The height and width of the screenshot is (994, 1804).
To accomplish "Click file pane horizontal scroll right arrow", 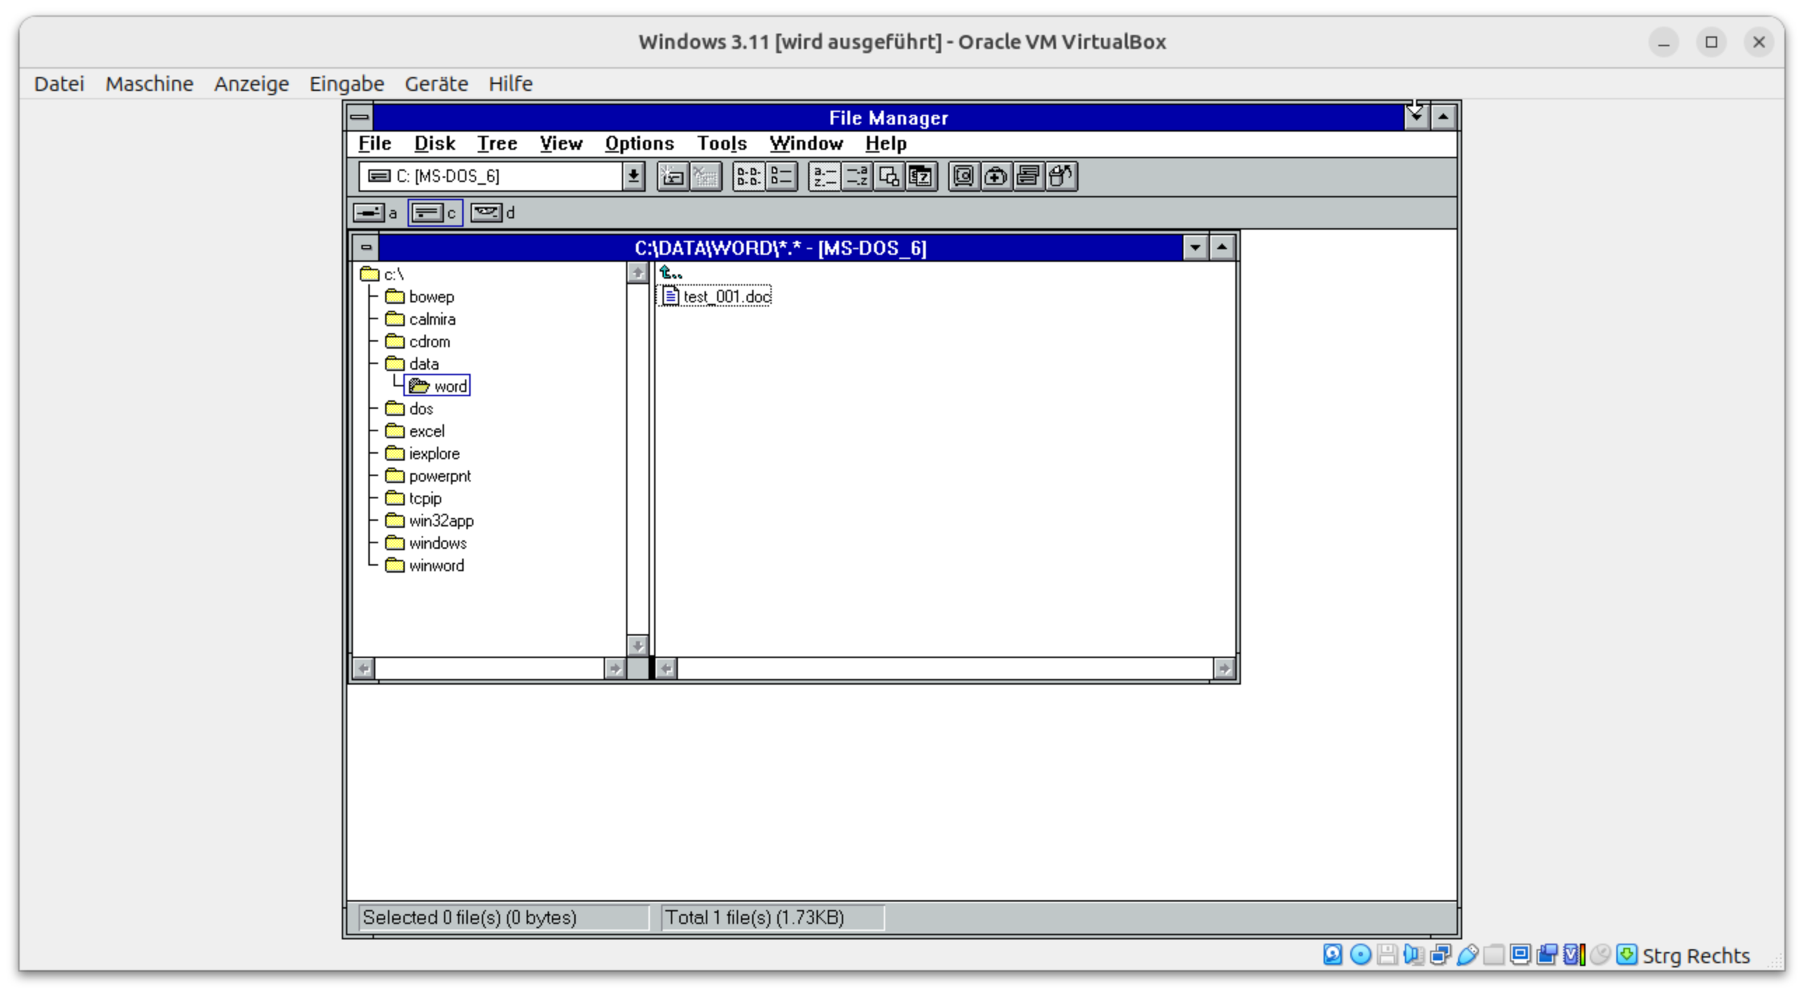I will tap(1223, 669).
